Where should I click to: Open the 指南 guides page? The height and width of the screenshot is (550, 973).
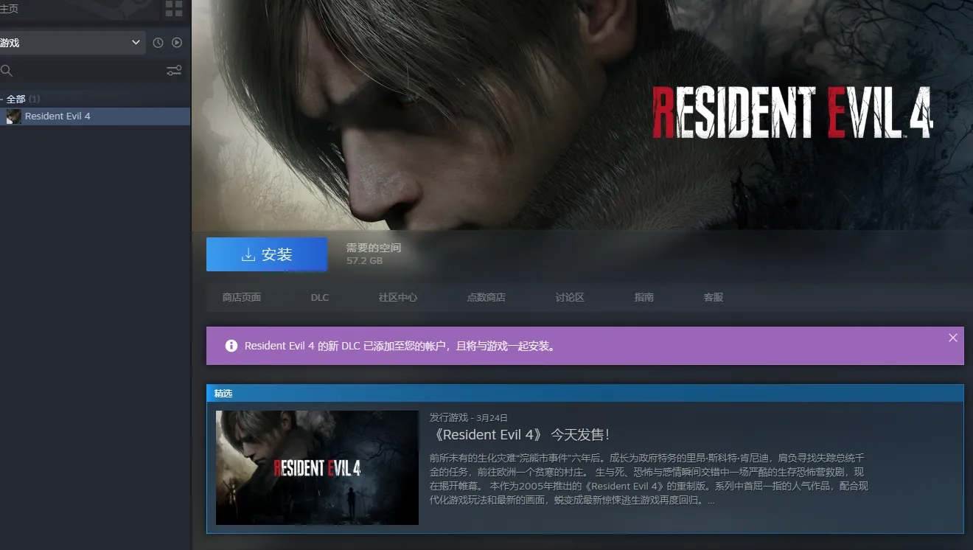click(644, 297)
